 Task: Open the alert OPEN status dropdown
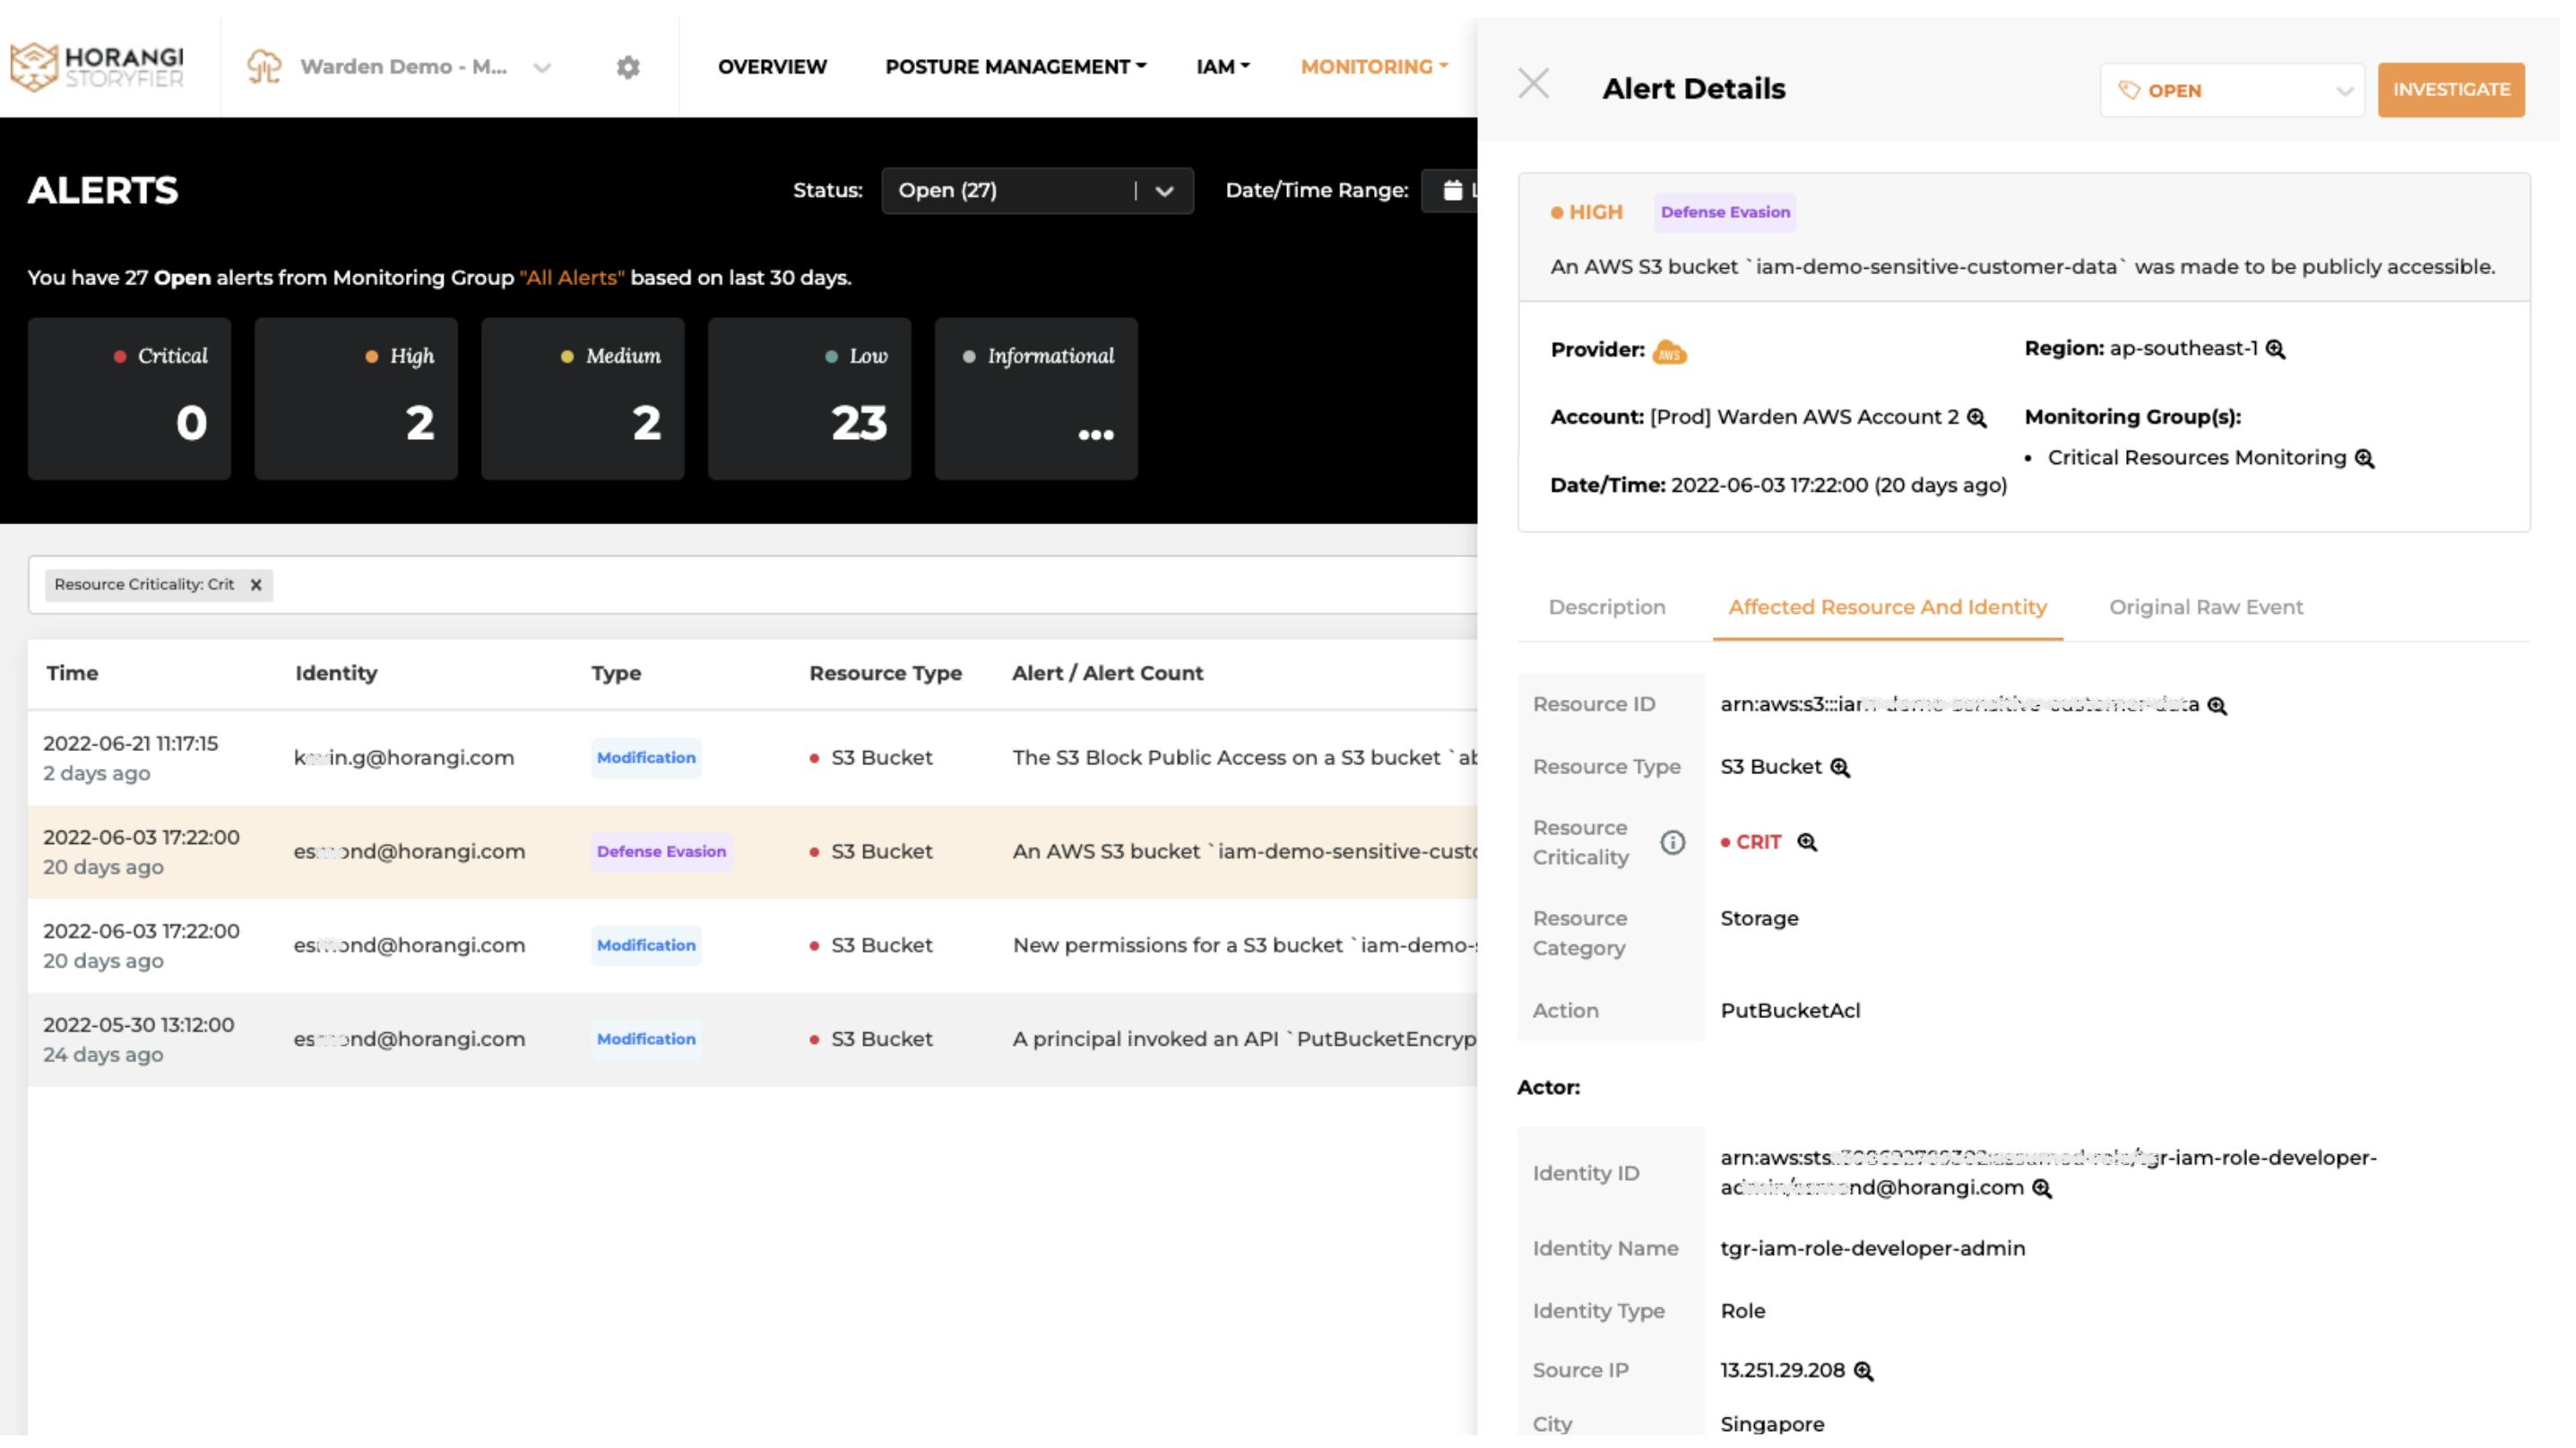point(2231,90)
